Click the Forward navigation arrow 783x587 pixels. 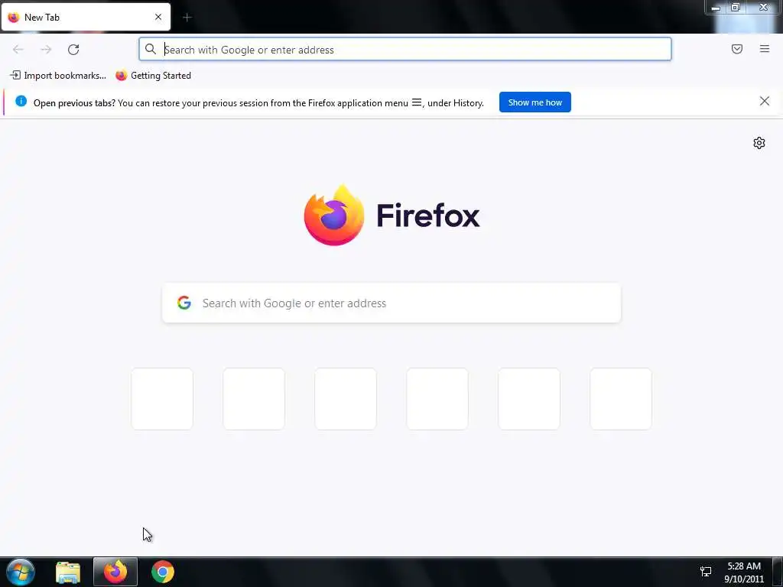tap(46, 50)
